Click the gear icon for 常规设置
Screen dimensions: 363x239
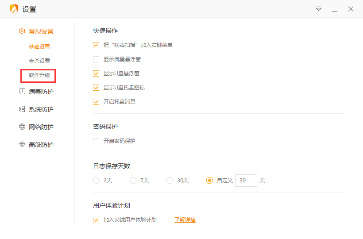[x=22, y=31]
